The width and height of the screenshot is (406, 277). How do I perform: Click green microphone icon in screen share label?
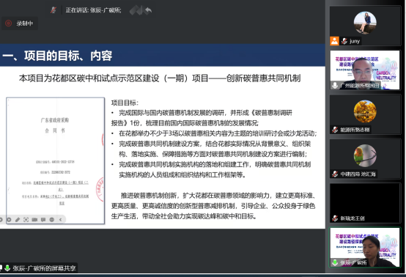tap(7, 268)
